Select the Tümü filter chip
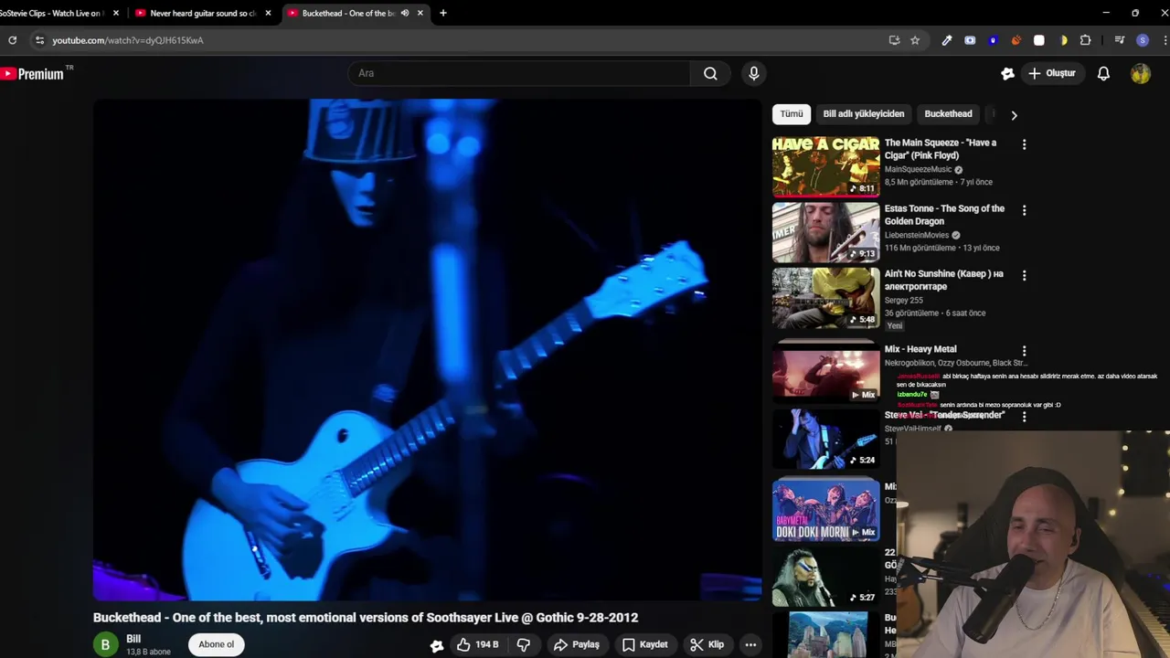Screen dimensions: 1170x658 [x=792, y=114]
